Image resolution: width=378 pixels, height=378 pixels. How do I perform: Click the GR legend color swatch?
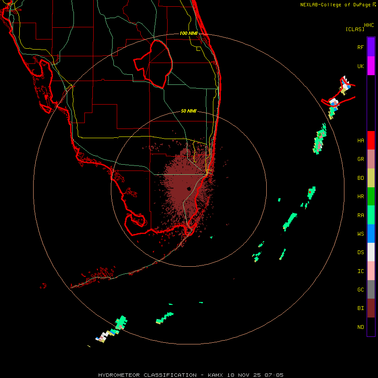(371, 159)
